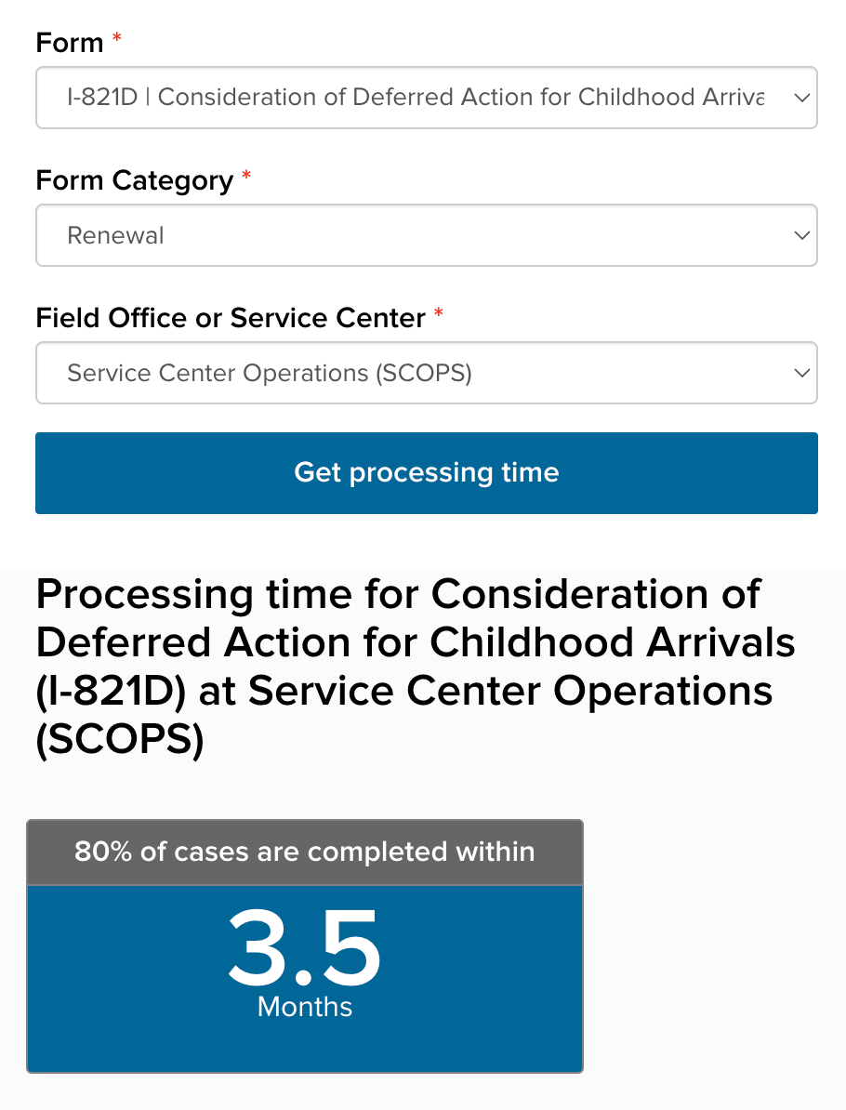The width and height of the screenshot is (846, 1110).
Task: Click the 'Form Category' field label
Action: (x=134, y=180)
